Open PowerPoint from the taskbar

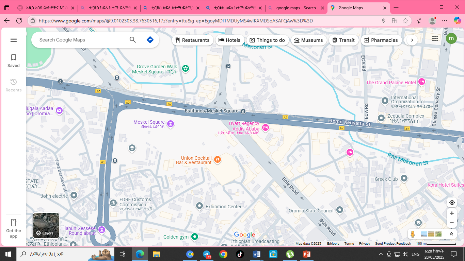coord(306,254)
